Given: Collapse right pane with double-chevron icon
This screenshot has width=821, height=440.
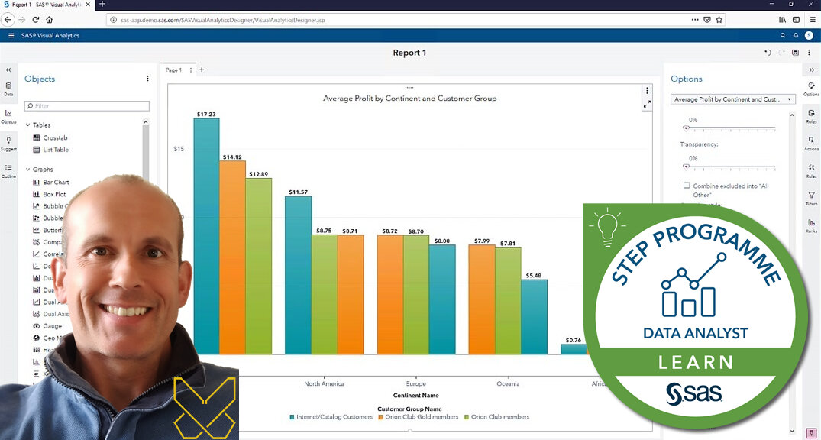Looking at the screenshot, I should coord(811,70).
